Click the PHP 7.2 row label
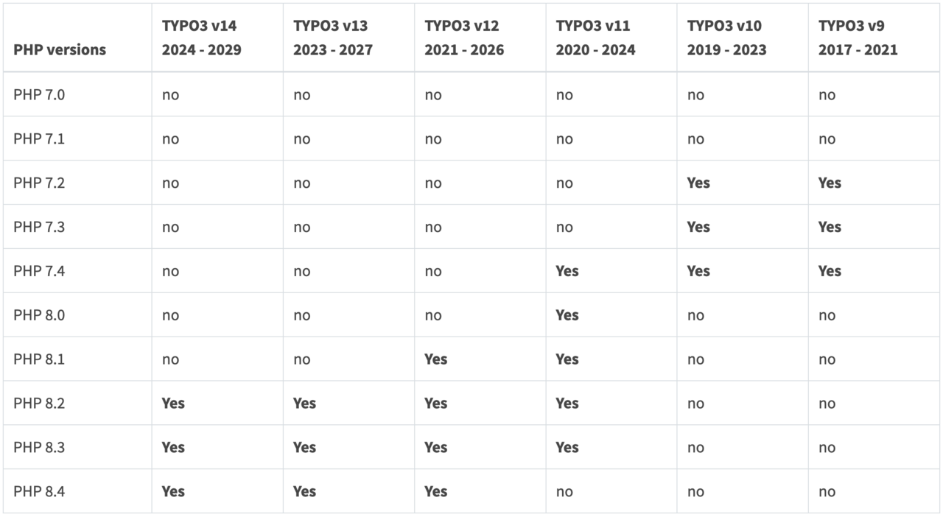Viewport: 943px width, 517px height. pyautogui.click(x=39, y=183)
